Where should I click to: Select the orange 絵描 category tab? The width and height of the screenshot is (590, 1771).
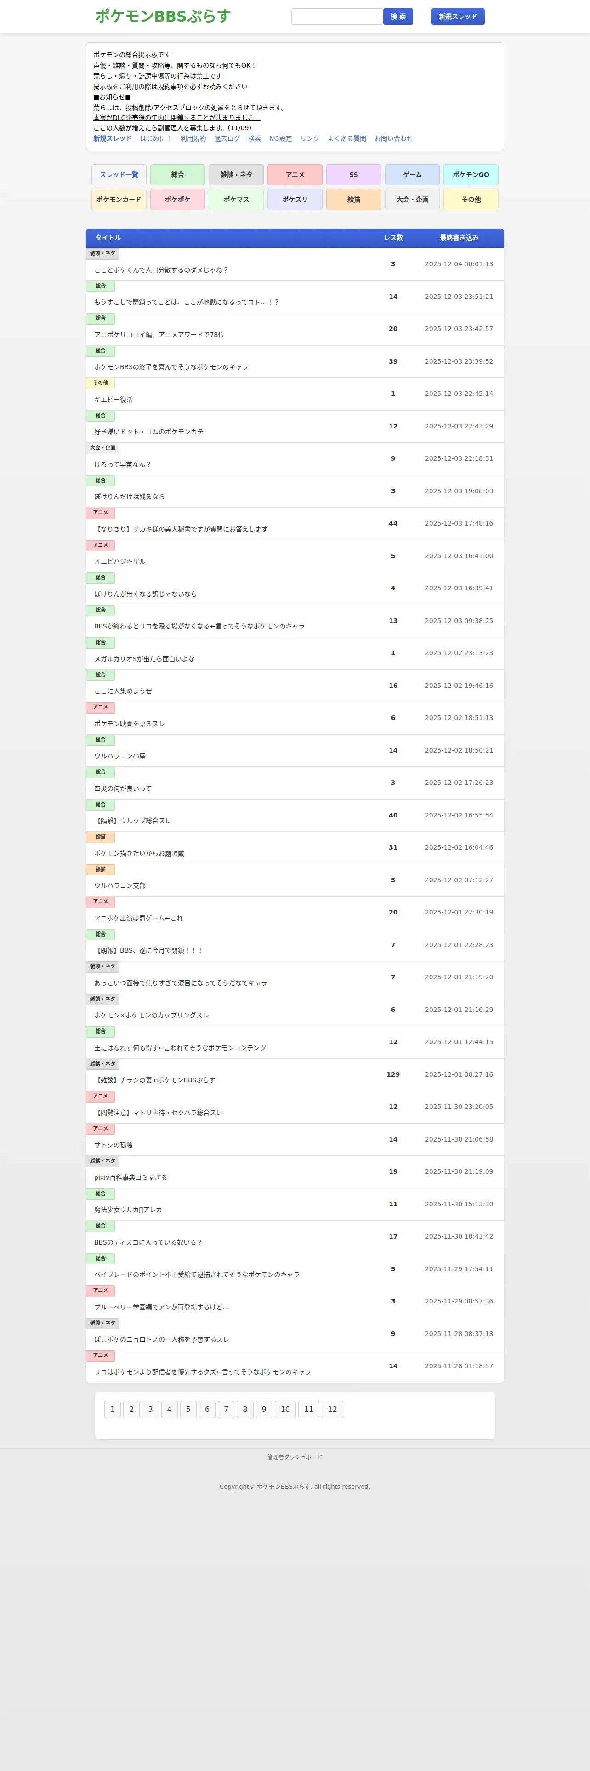(x=354, y=200)
